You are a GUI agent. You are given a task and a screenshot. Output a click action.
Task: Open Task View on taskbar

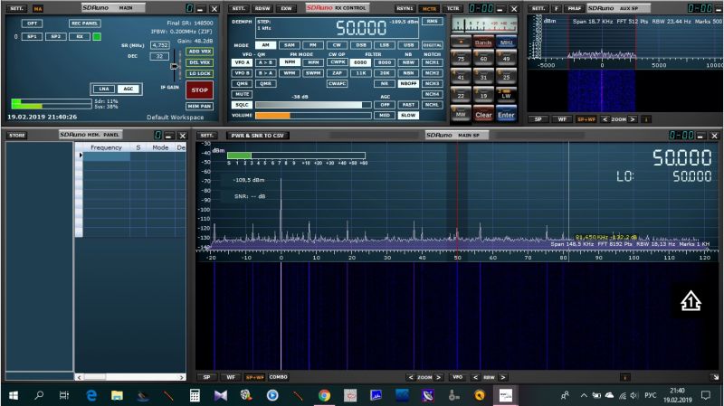click(x=64, y=395)
